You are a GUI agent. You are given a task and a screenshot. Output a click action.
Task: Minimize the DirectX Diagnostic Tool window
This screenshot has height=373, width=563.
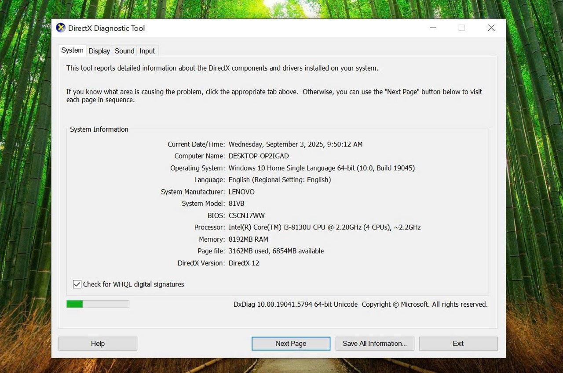pos(433,28)
